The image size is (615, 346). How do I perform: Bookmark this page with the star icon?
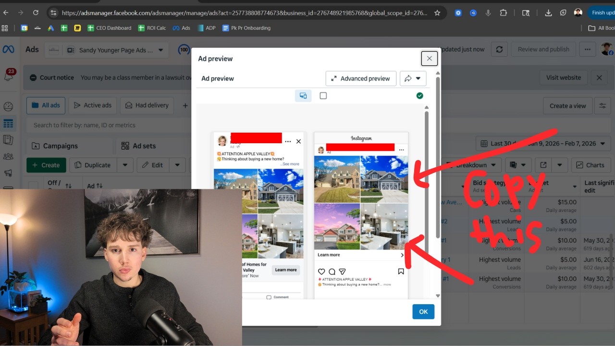437,13
